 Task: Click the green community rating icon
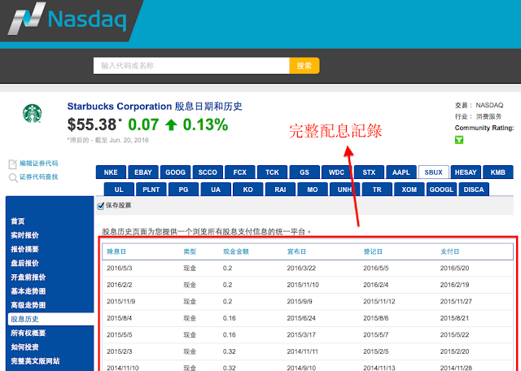point(459,140)
